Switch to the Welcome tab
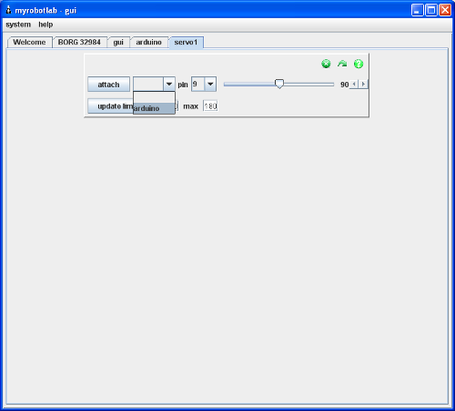 tap(29, 42)
